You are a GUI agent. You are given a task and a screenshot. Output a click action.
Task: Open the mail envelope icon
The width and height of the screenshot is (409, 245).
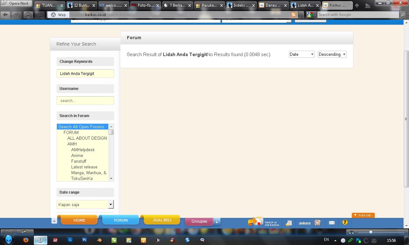(332, 223)
